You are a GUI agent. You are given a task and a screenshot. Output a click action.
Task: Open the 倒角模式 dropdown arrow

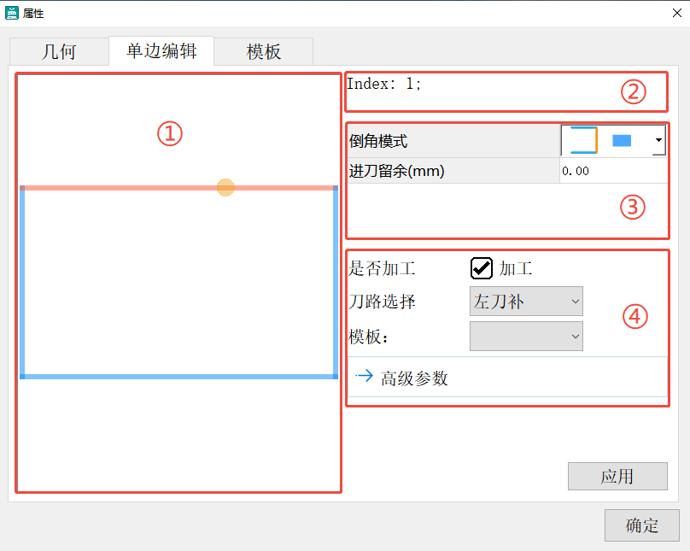[658, 141]
